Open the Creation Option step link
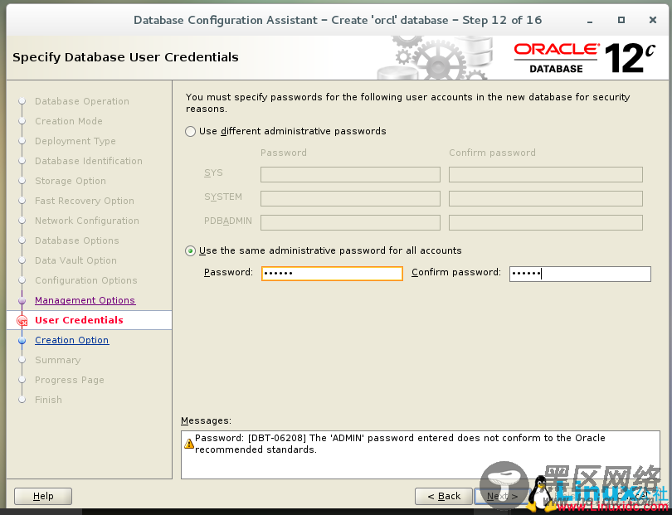This screenshot has height=515, width=672. pyautogui.click(x=72, y=340)
